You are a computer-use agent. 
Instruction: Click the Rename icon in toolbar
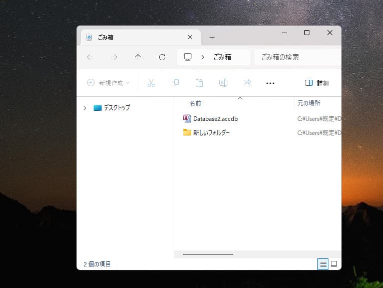(223, 83)
